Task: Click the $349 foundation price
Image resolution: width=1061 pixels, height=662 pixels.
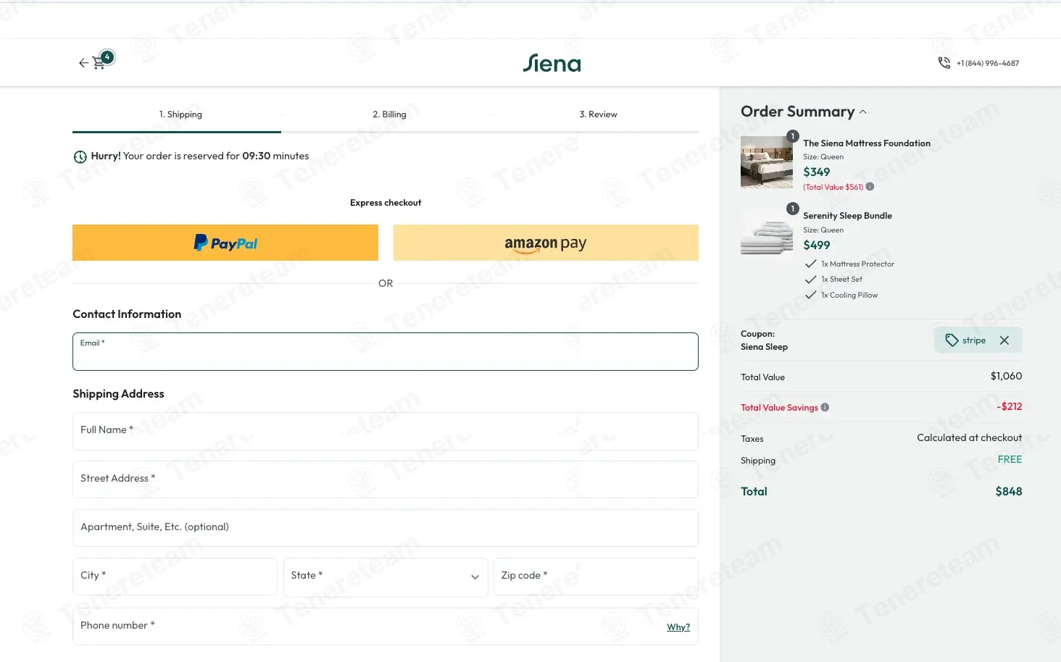Action: click(817, 172)
